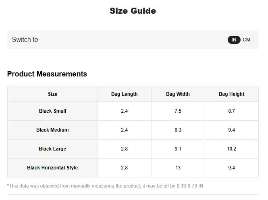Click the Black Horizontal Style row label
Screen dimensions: 268x200
52,168
